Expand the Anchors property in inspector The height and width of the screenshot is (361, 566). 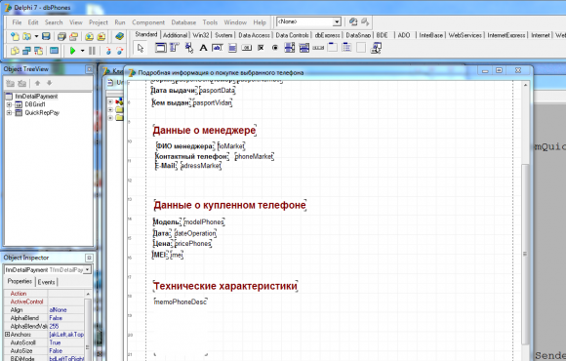(7, 335)
